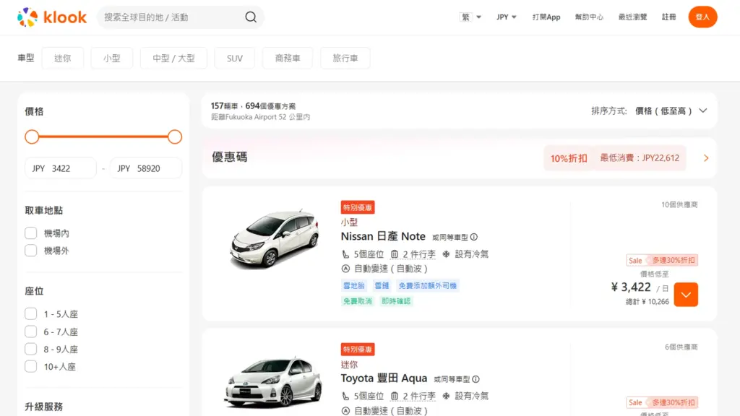The width and height of the screenshot is (740, 416).
Task: Check the 機場內 pickup location box
Action: point(30,233)
